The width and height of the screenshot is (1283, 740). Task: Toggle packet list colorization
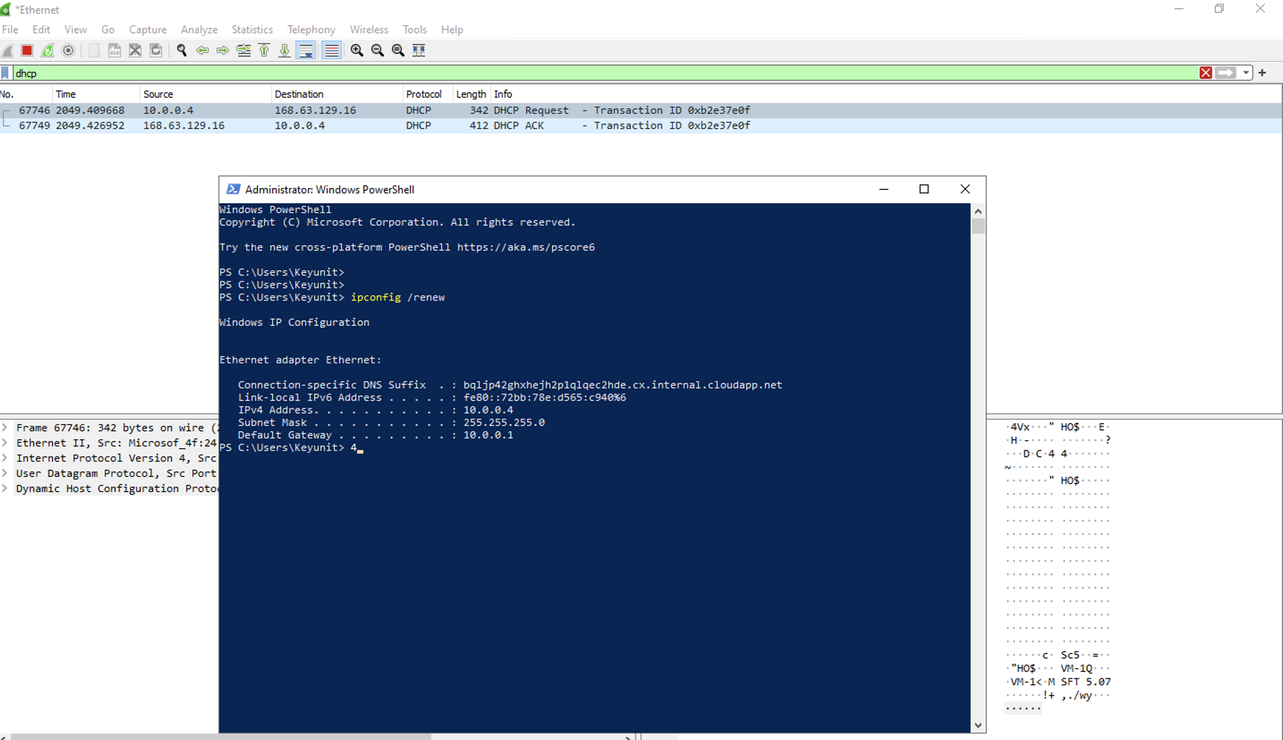click(331, 50)
